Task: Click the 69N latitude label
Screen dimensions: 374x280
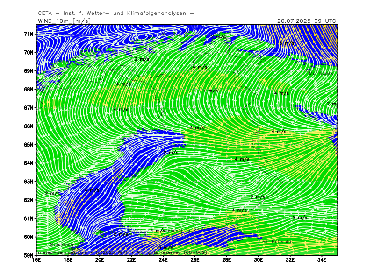Action: click(29, 71)
